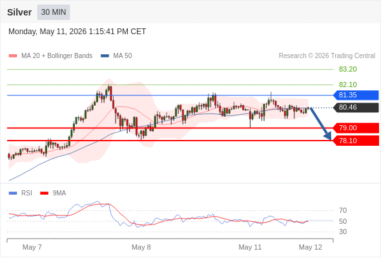Click the blue 81.35 pivot price tag
Viewport: 381px width, 258px height.
click(x=356, y=95)
